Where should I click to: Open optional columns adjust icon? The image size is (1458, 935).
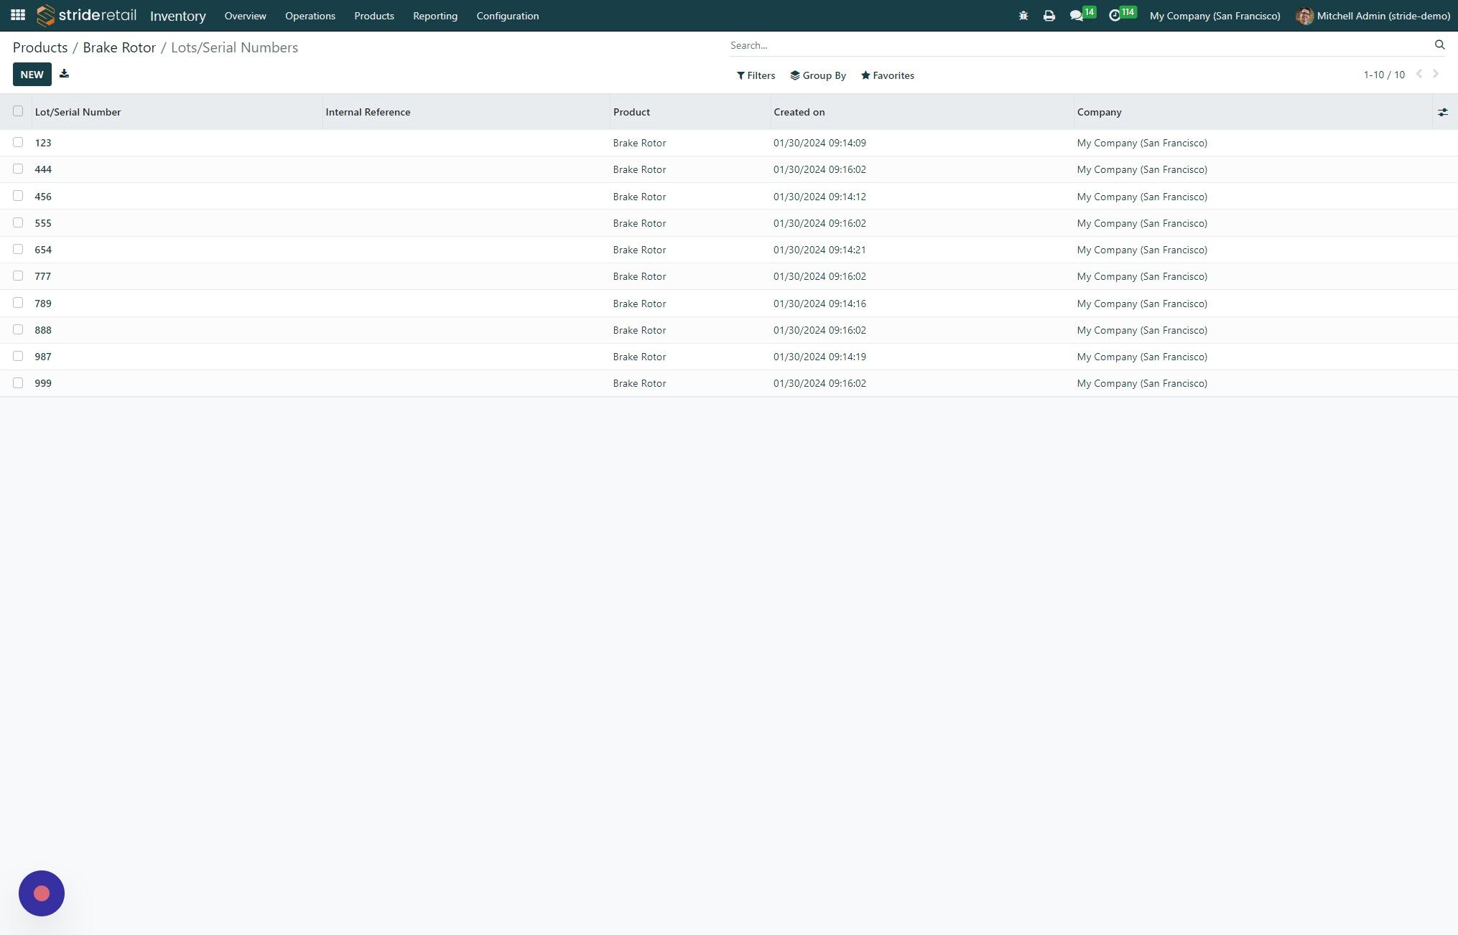point(1443,112)
